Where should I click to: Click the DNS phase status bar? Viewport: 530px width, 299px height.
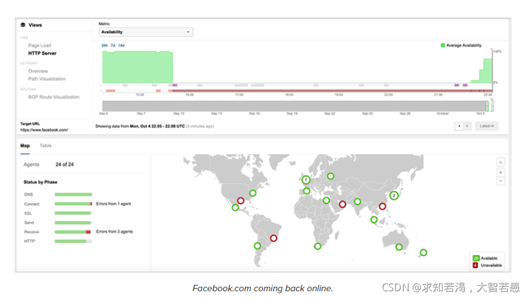tap(74, 195)
